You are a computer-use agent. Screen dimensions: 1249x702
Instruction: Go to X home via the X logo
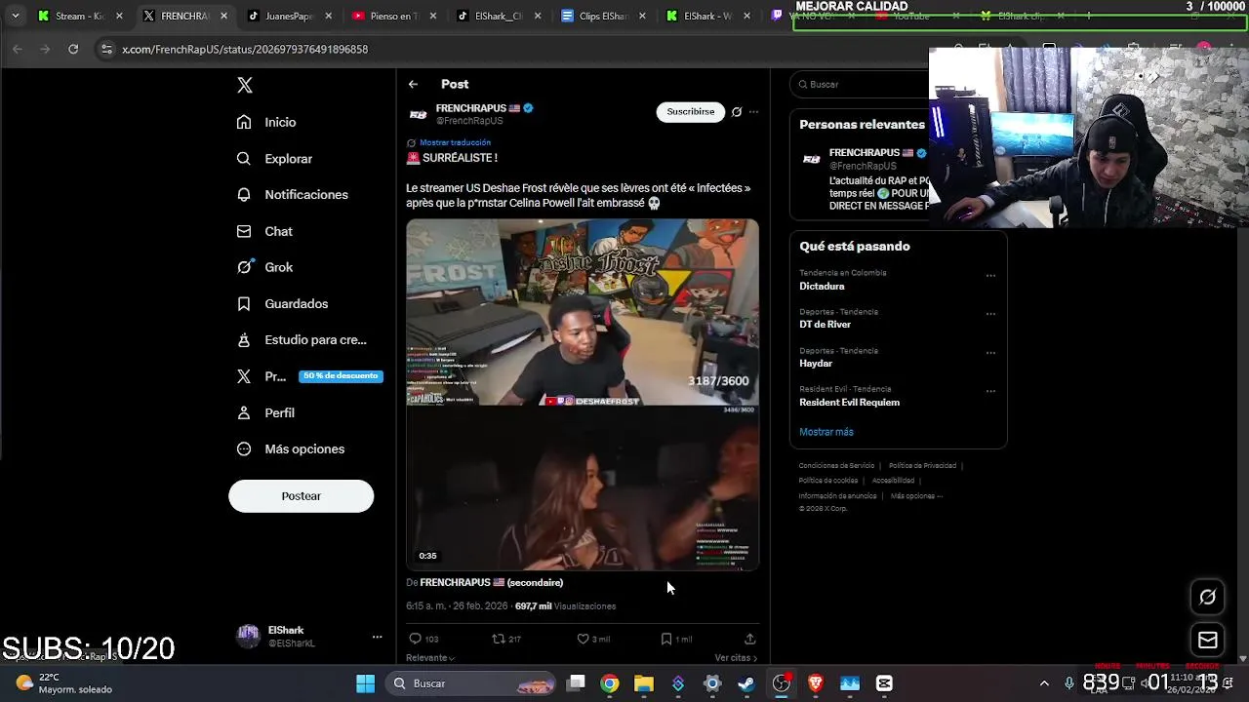pos(245,85)
